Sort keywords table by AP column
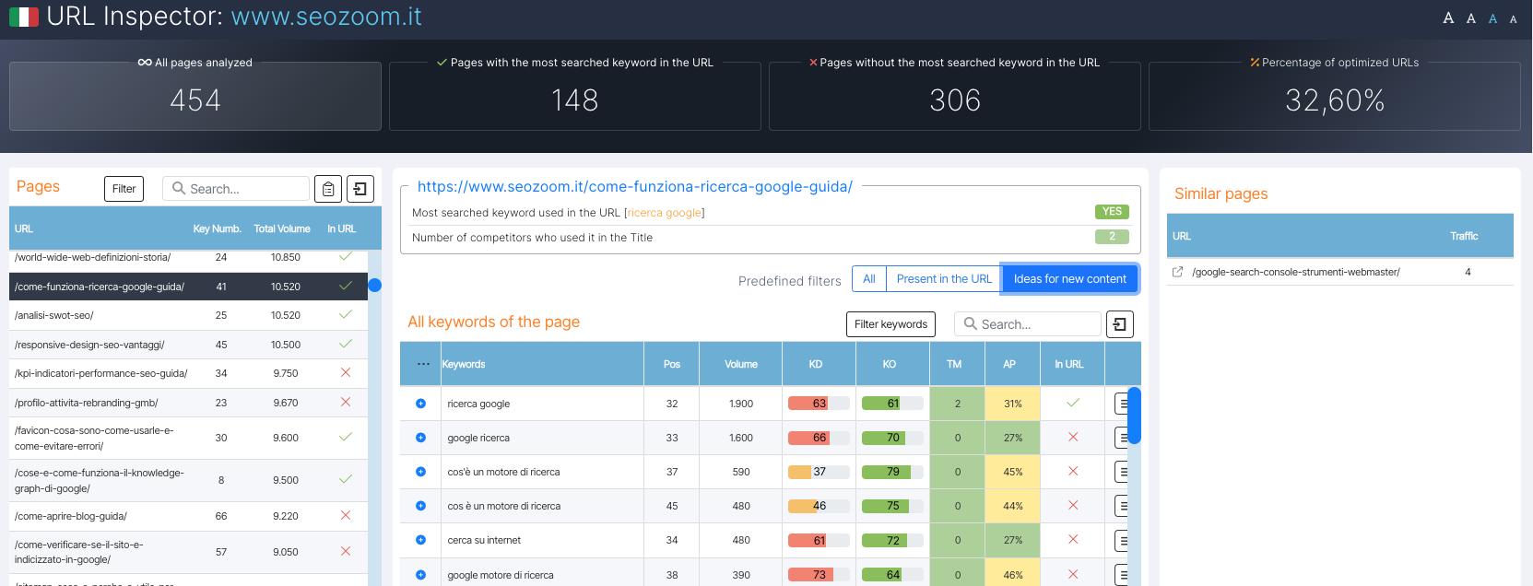This screenshot has width=1533, height=586. (x=1009, y=364)
